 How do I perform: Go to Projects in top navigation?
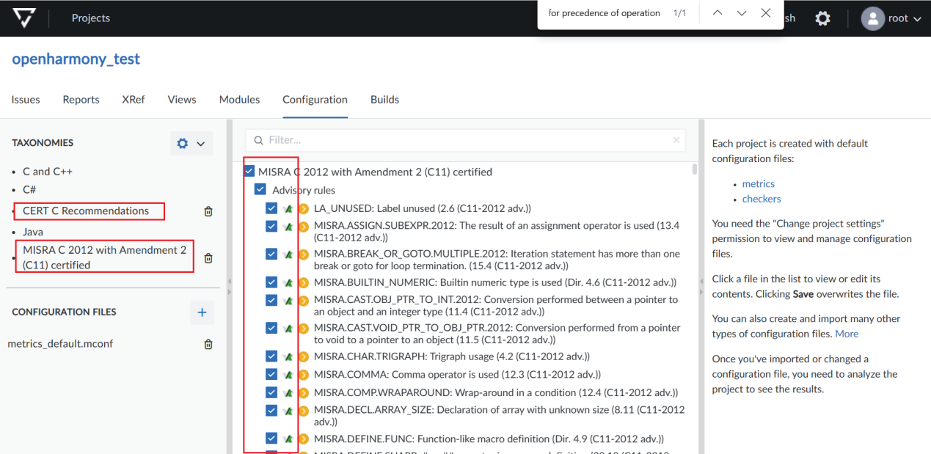click(91, 18)
